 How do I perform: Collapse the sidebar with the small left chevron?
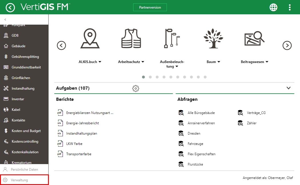pyautogui.click(x=5, y=19)
